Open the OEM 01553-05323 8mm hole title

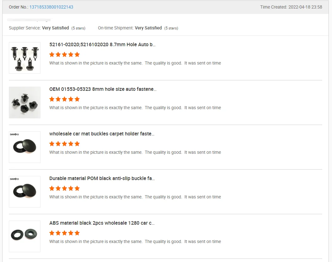103,89
